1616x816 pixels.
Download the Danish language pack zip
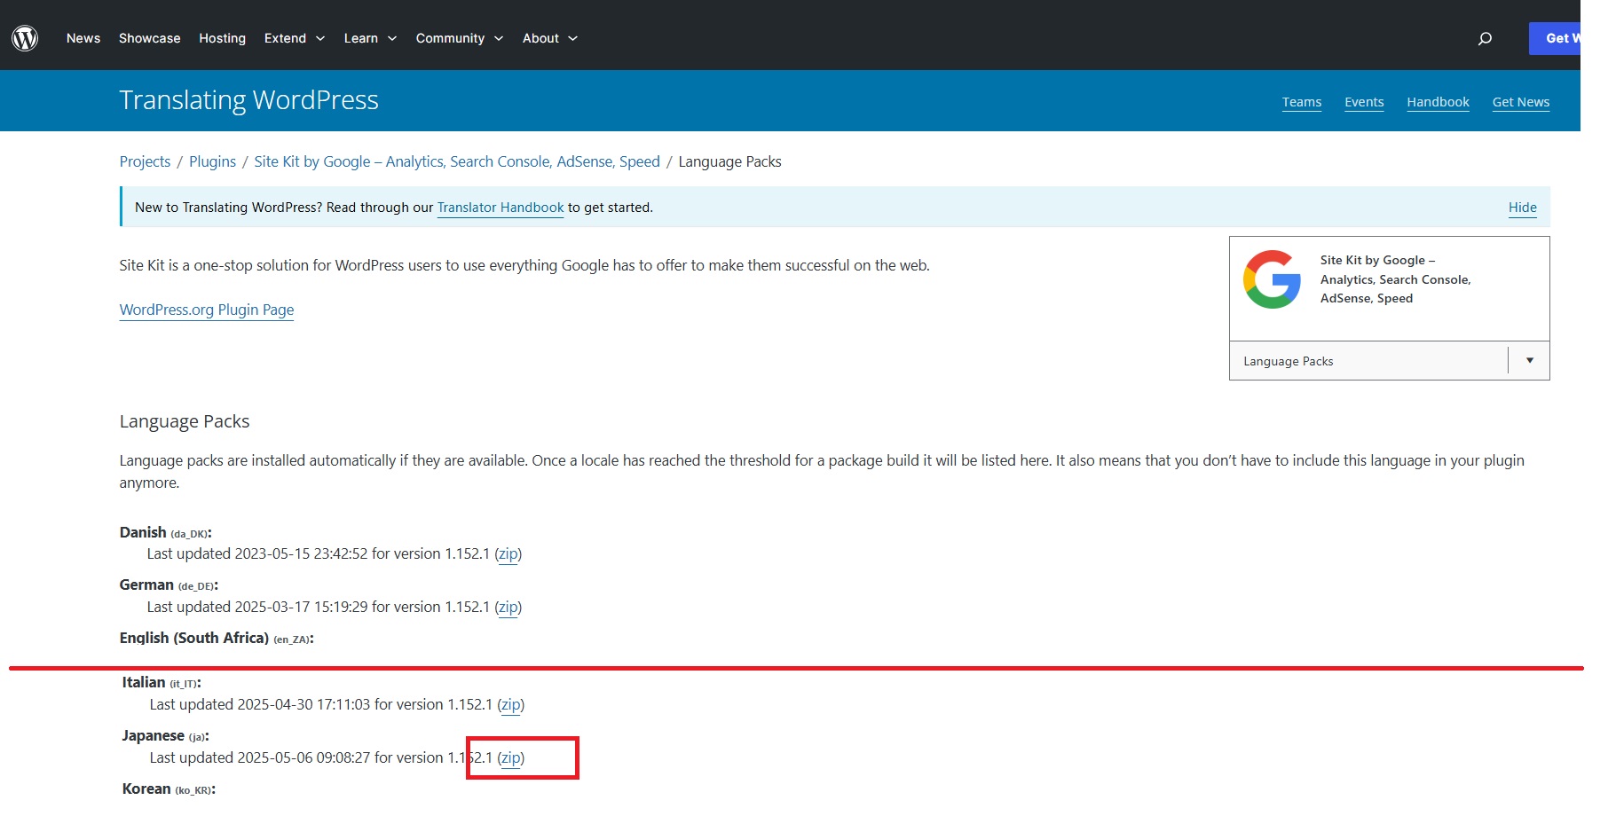click(508, 553)
